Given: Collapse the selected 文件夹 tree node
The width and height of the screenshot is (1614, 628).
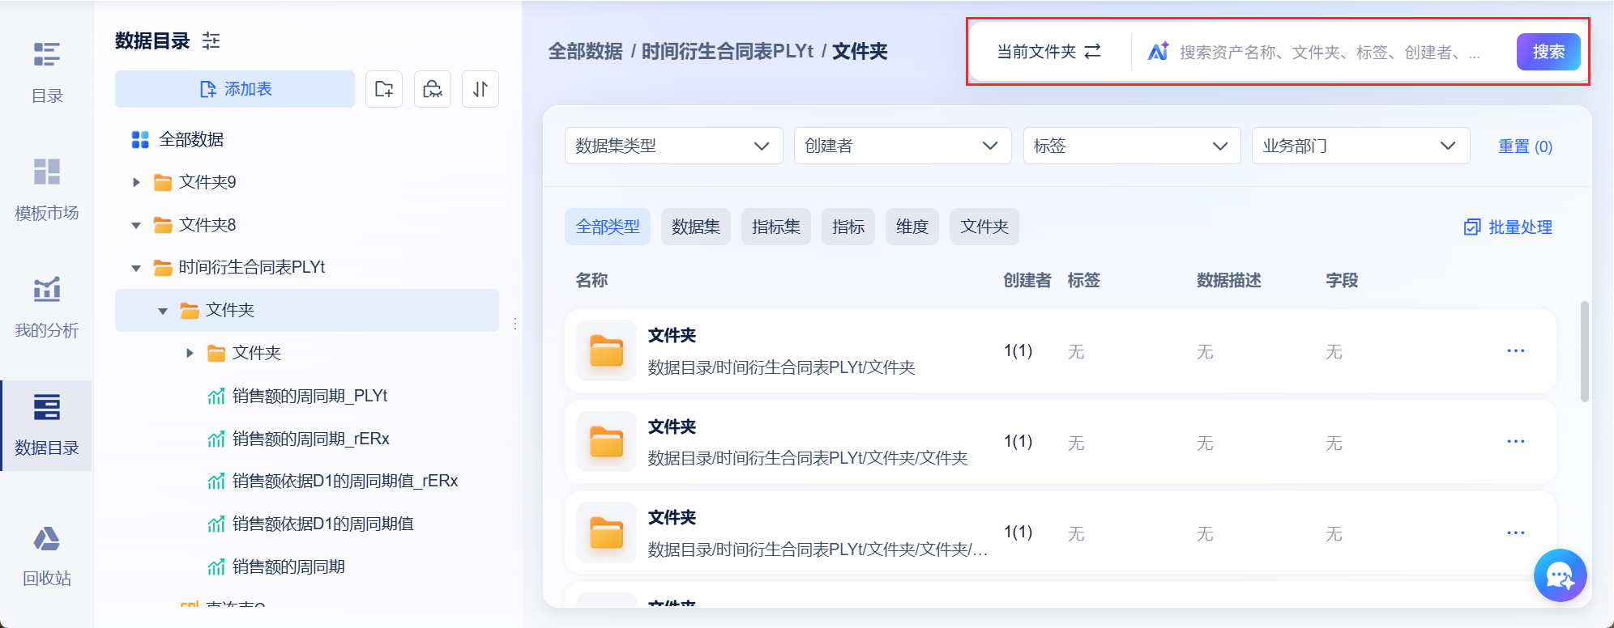Looking at the screenshot, I should (163, 311).
